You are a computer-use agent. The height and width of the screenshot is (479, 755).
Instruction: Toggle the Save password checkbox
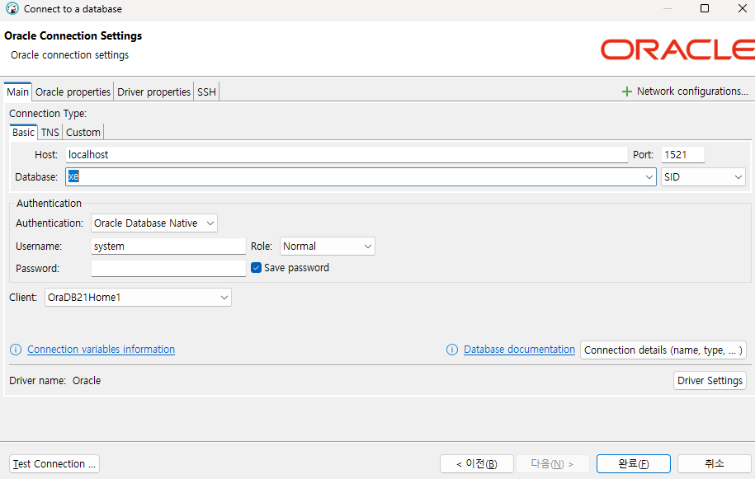[x=256, y=267]
